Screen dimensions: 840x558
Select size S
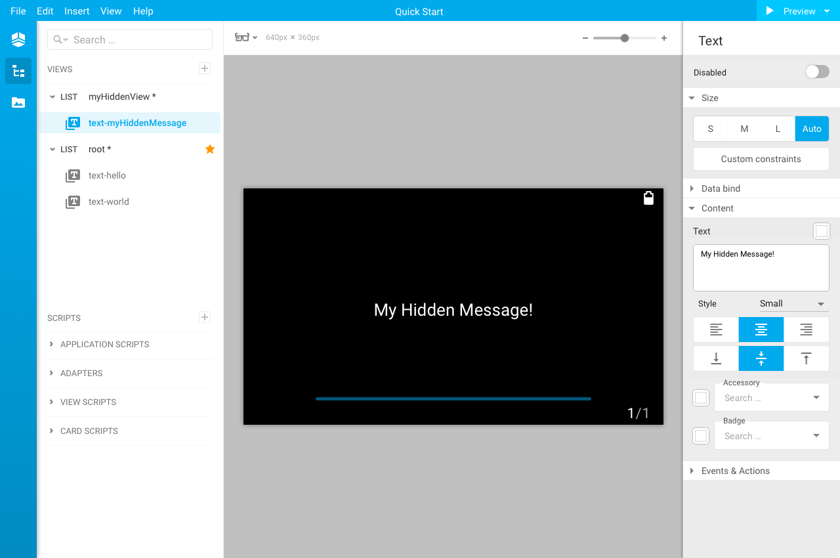[711, 129]
